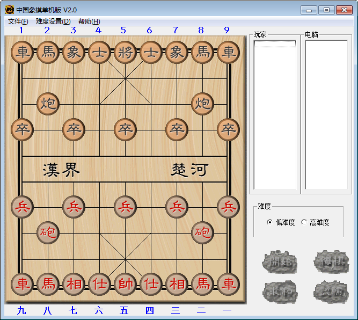358x320 pixels.
Task: Choose the 高难度 high difficulty option
Action: click(x=304, y=222)
